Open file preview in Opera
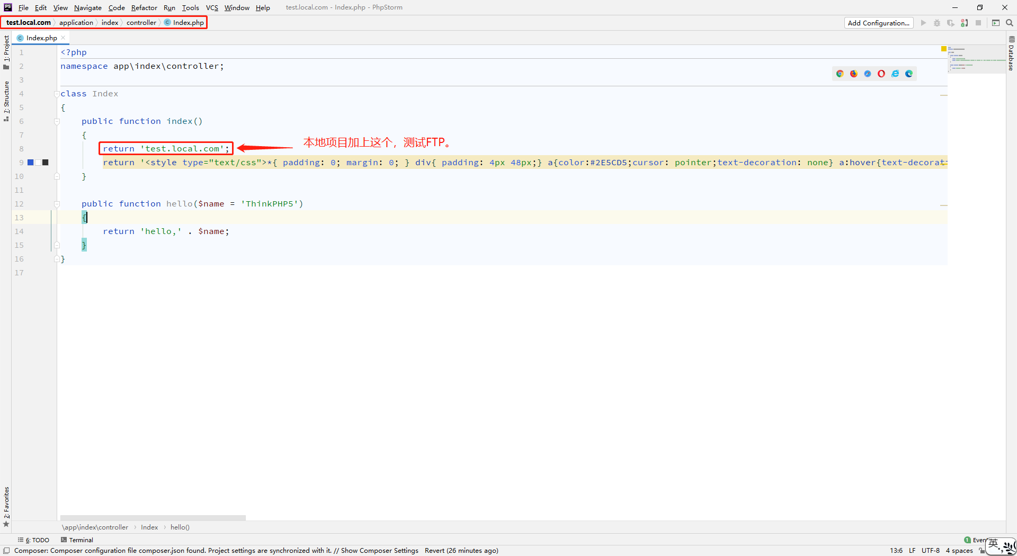1017x556 pixels. tap(881, 74)
